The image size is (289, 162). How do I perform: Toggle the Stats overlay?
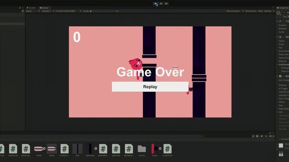click(261, 11)
